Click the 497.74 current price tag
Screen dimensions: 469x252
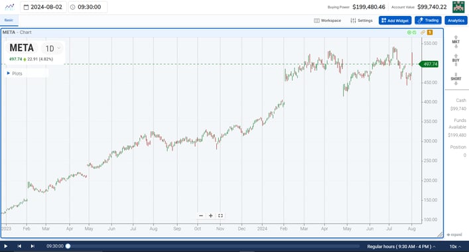(429, 64)
